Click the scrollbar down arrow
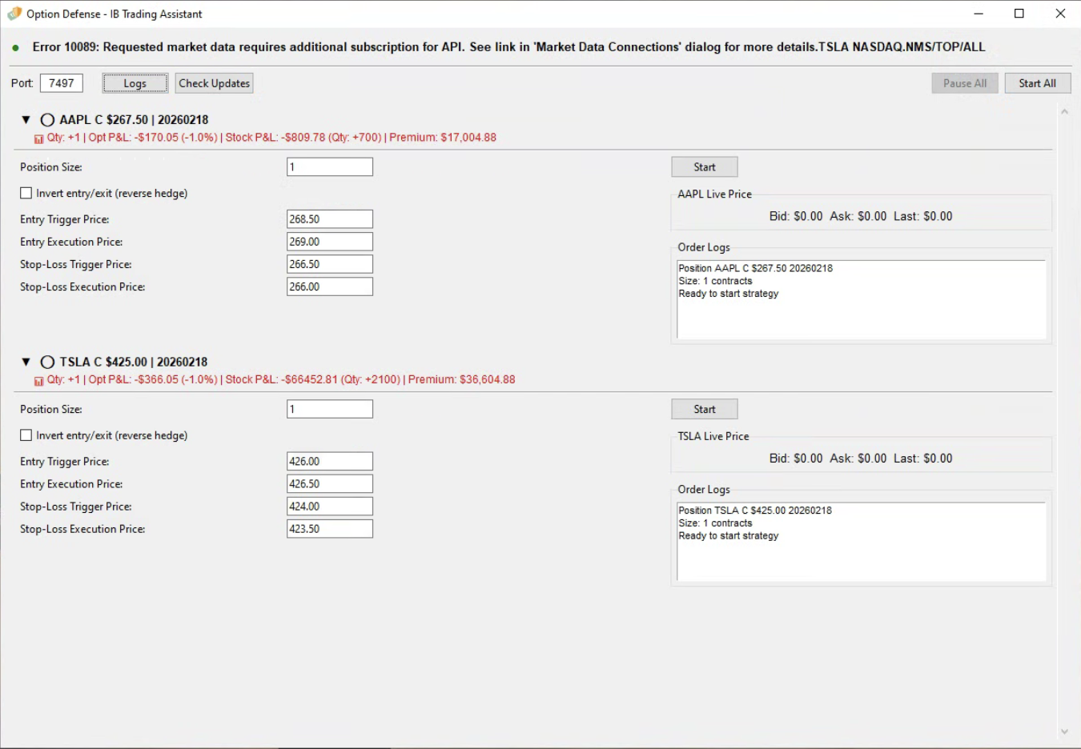This screenshot has width=1081, height=749. (x=1064, y=731)
